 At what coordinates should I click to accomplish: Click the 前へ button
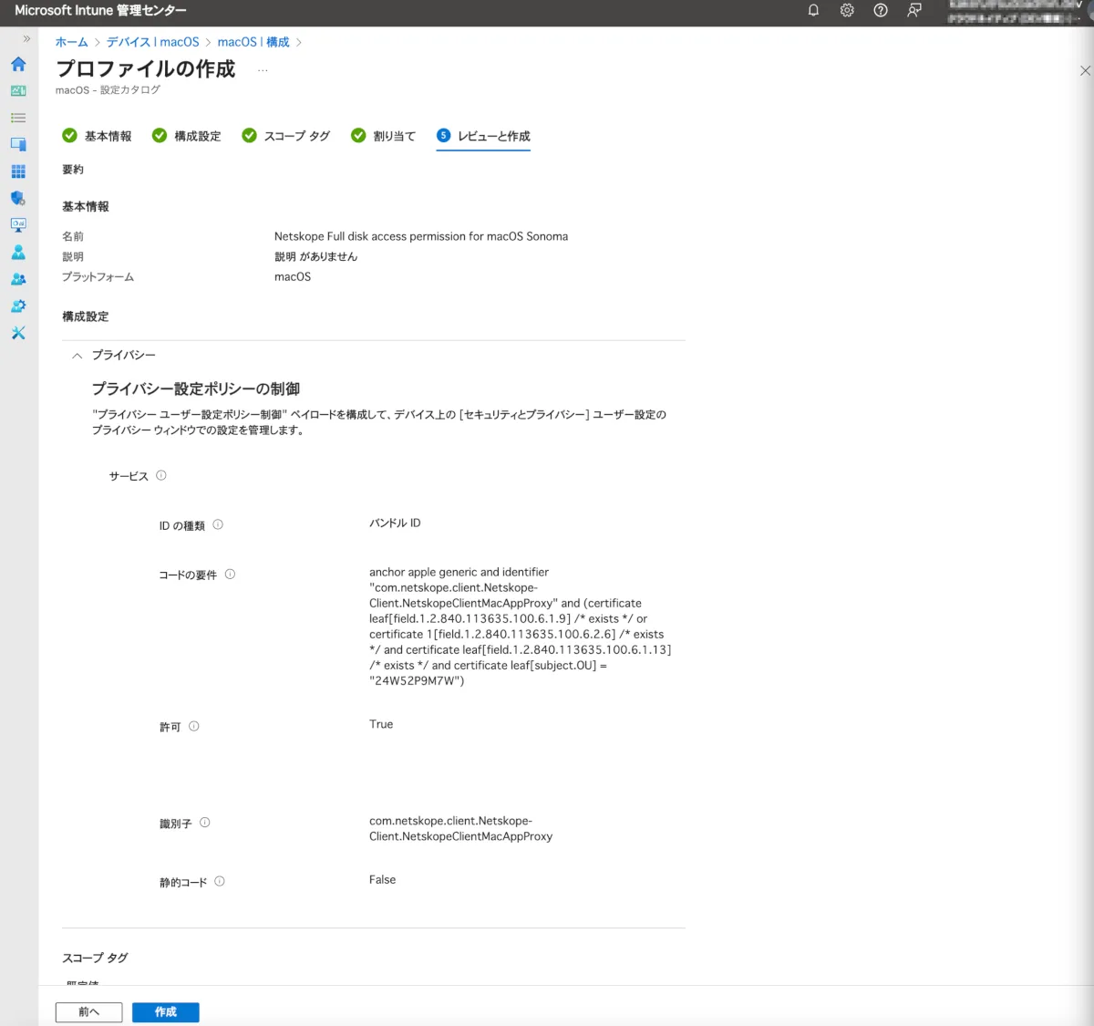(x=88, y=1012)
